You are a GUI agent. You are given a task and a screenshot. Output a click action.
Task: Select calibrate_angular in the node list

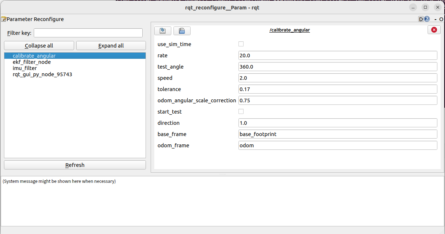[75, 56]
